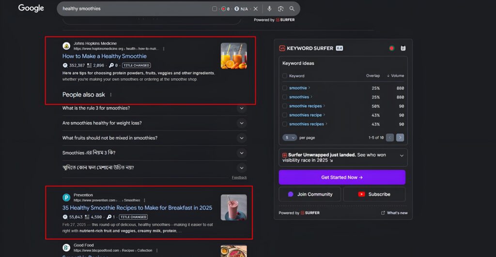The height and width of the screenshot is (257, 496).
Task: Expand Surfer Unwrapped announcement
Action: tap(402, 156)
